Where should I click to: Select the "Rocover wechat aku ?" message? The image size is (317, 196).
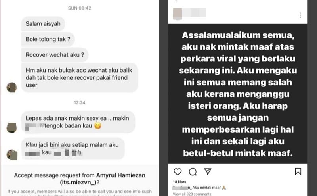55,55
